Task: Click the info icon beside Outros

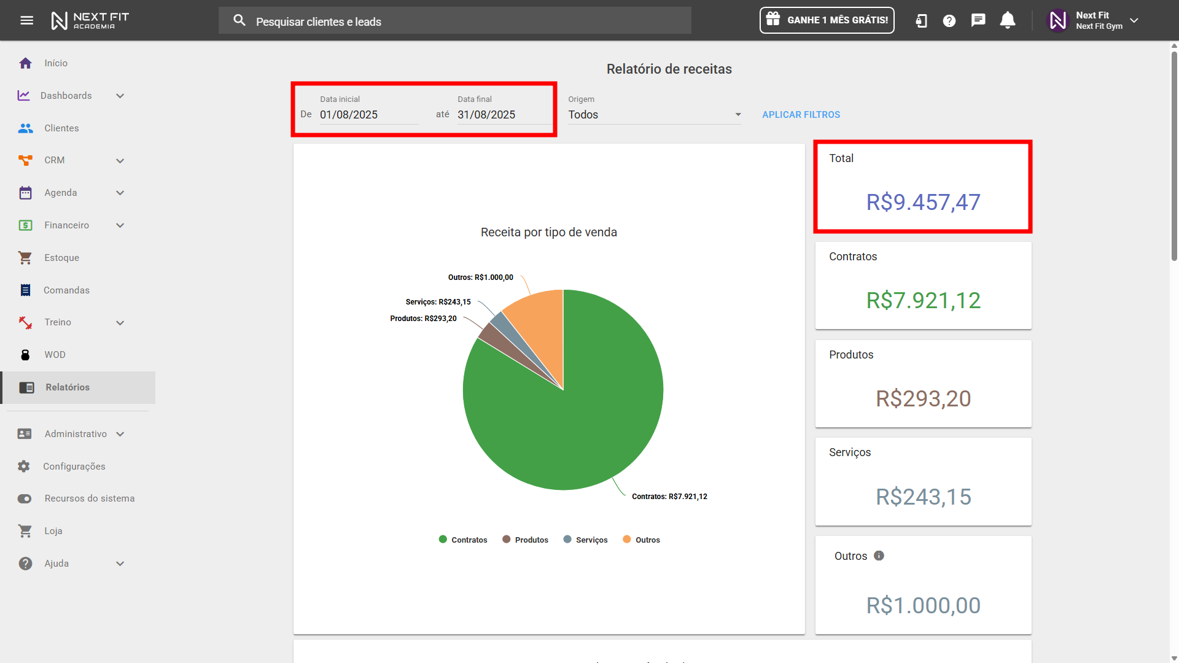Action: (879, 556)
